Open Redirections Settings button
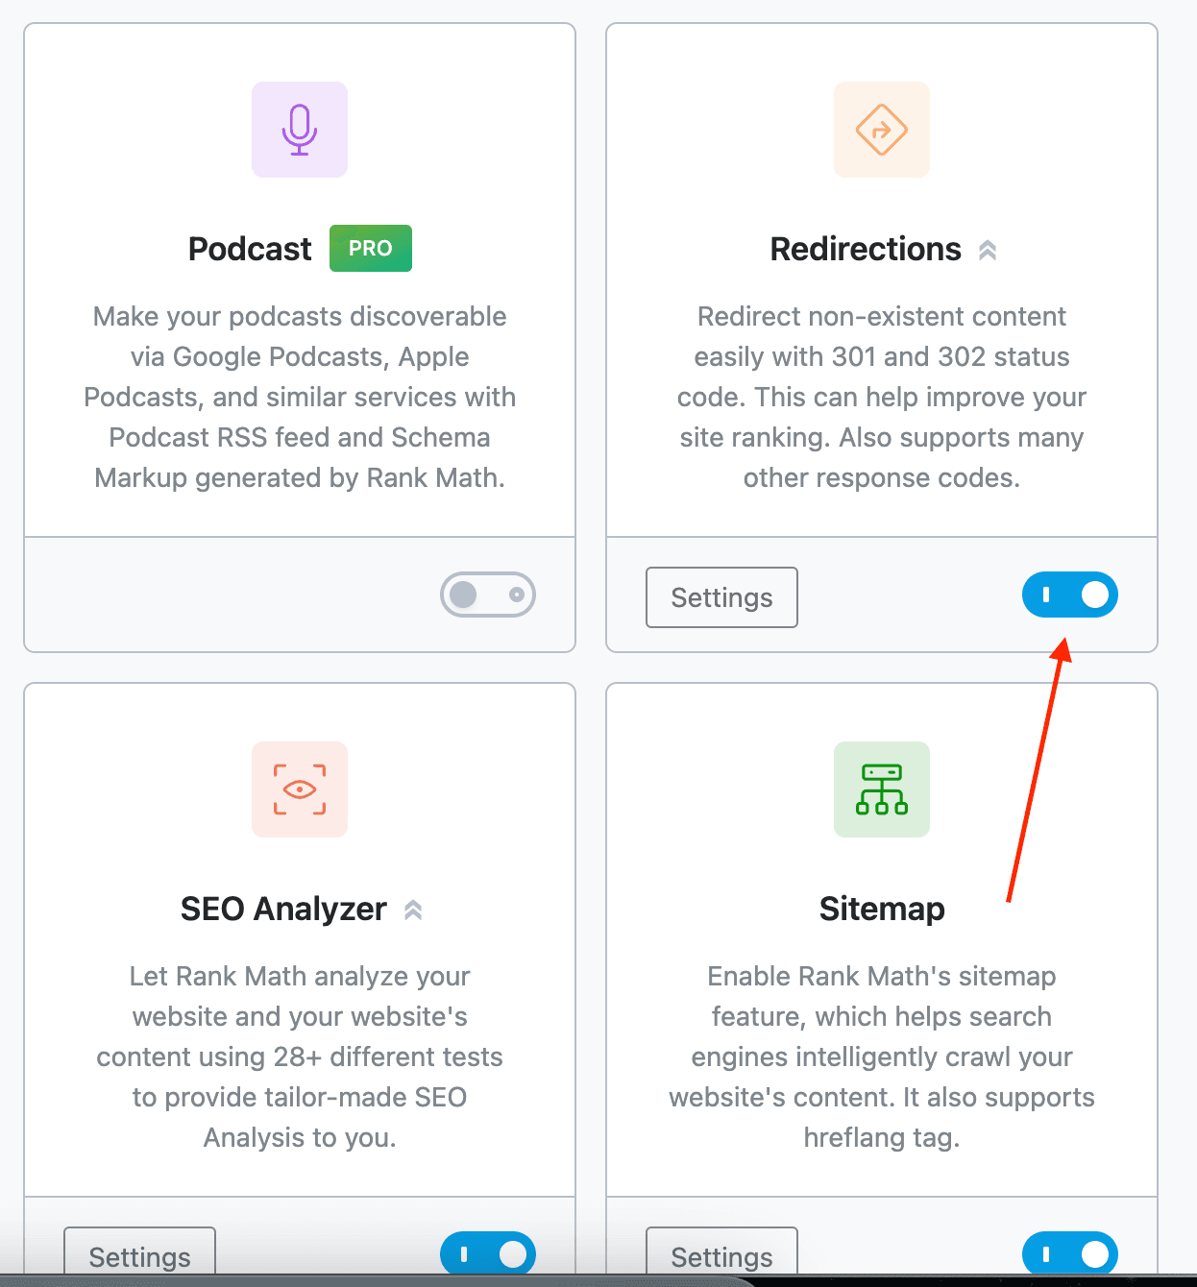The height and width of the screenshot is (1287, 1197). coord(721,597)
